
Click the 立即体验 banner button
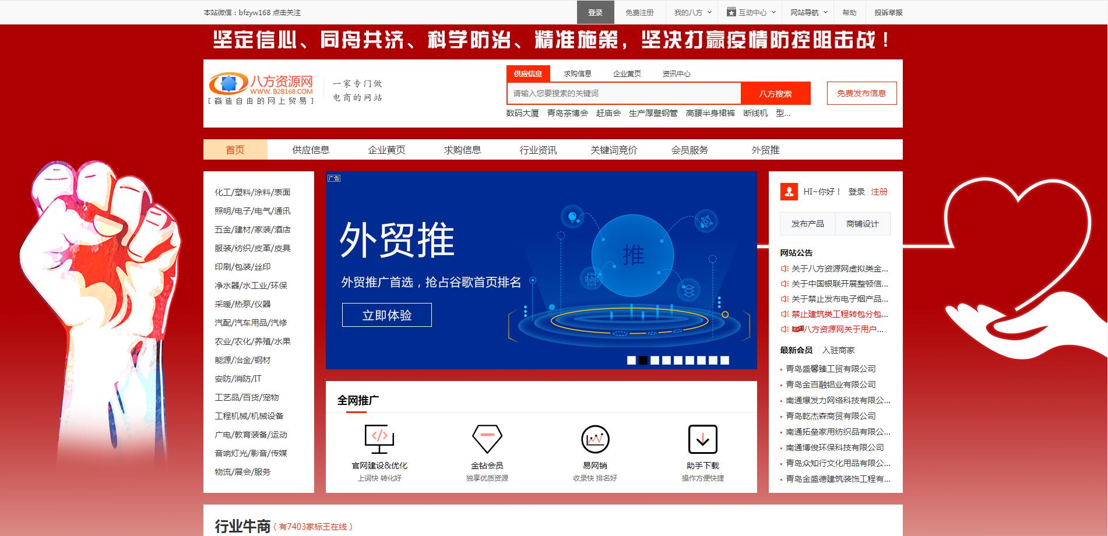point(386,315)
